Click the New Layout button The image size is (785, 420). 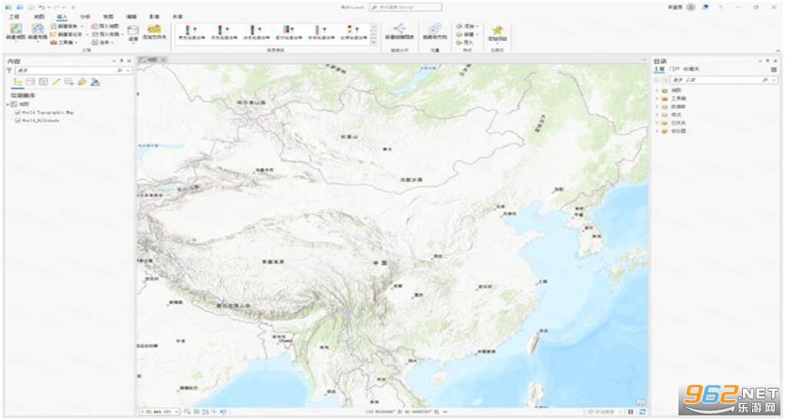point(38,32)
